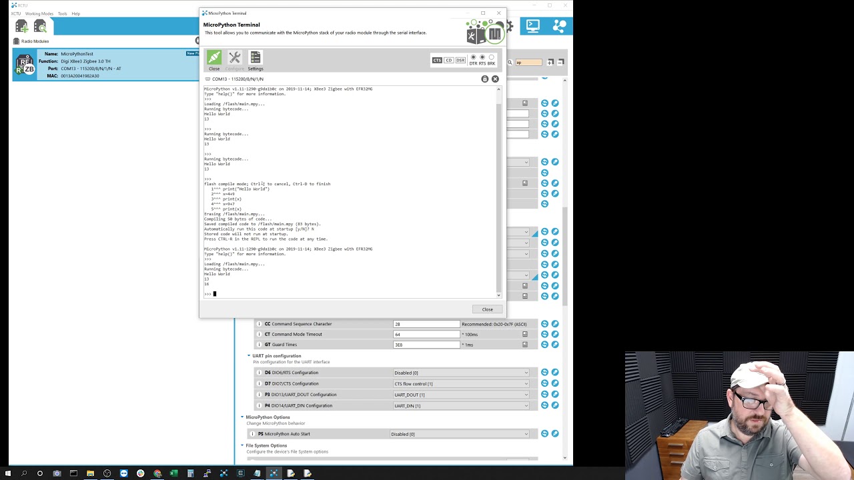The height and width of the screenshot is (480, 854).
Task: Open the Help menu
Action: (75, 13)
